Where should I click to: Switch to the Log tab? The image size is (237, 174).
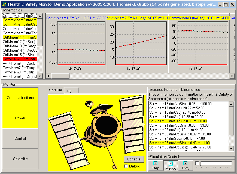pos(69,91)
